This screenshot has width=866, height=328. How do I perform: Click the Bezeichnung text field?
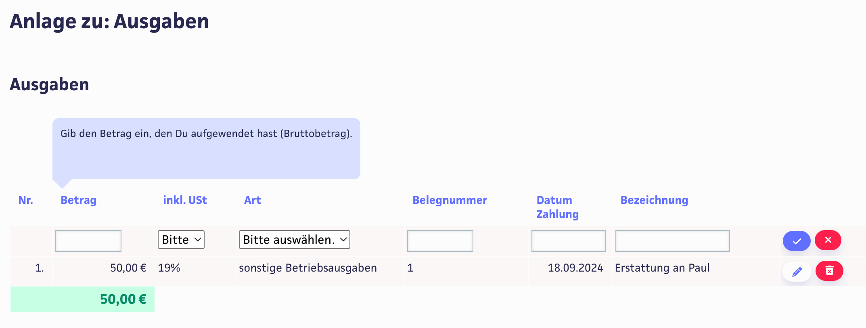click(672, 241)
